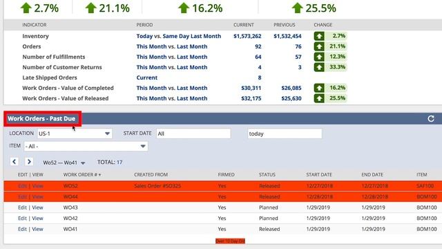Screen dimensions: 442x249
Task: Click the large green arrow beside 25.5% headline
Action: tap(298, 8)
